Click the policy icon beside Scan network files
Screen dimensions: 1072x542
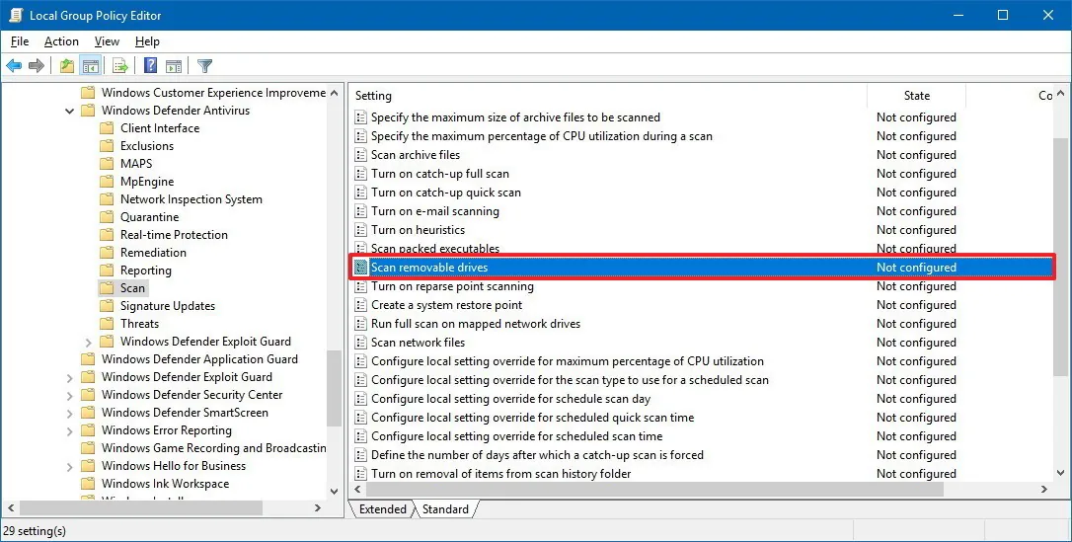361,343
